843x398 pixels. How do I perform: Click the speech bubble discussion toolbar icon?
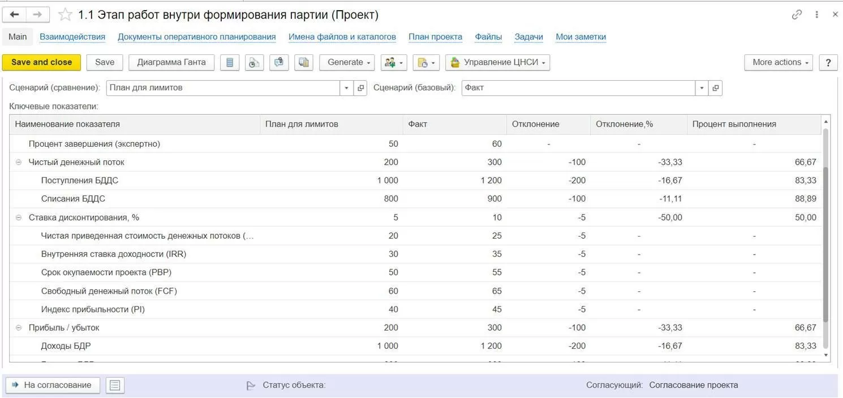tap(279, 63)
